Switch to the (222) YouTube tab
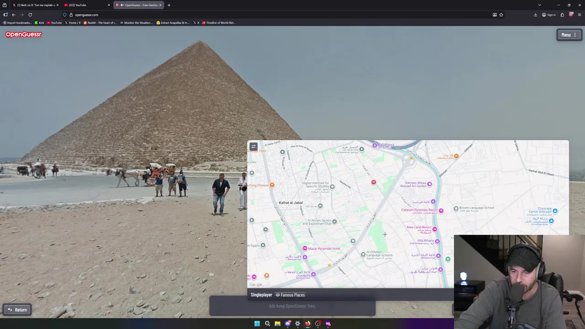Viewport: 585px width, 329px height. (87, 5)
